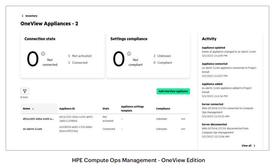Image resolution: width=279 pixels, height=166 pixels.
Task: Sort by the Compliance column header
Action: coord(163,109)
